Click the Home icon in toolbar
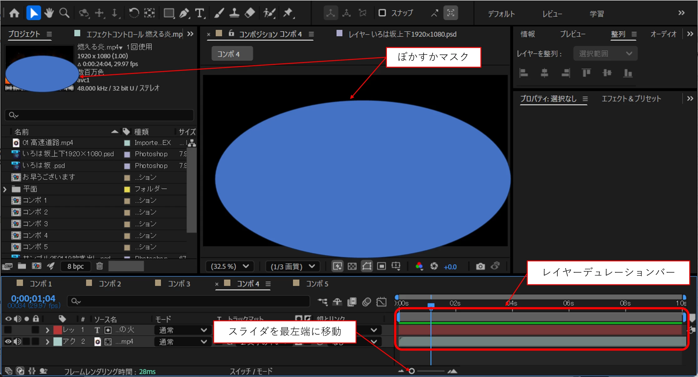The height and width of the screenshot is (377, 698). [14, 13]
